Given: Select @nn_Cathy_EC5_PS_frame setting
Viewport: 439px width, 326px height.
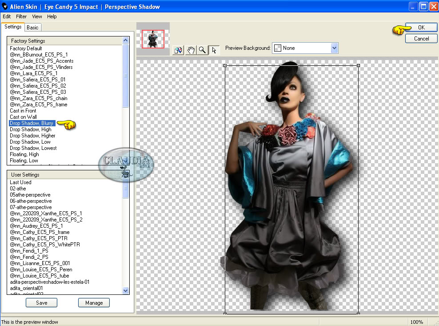Looking at the screenshot, I should (x=40, y=232).
